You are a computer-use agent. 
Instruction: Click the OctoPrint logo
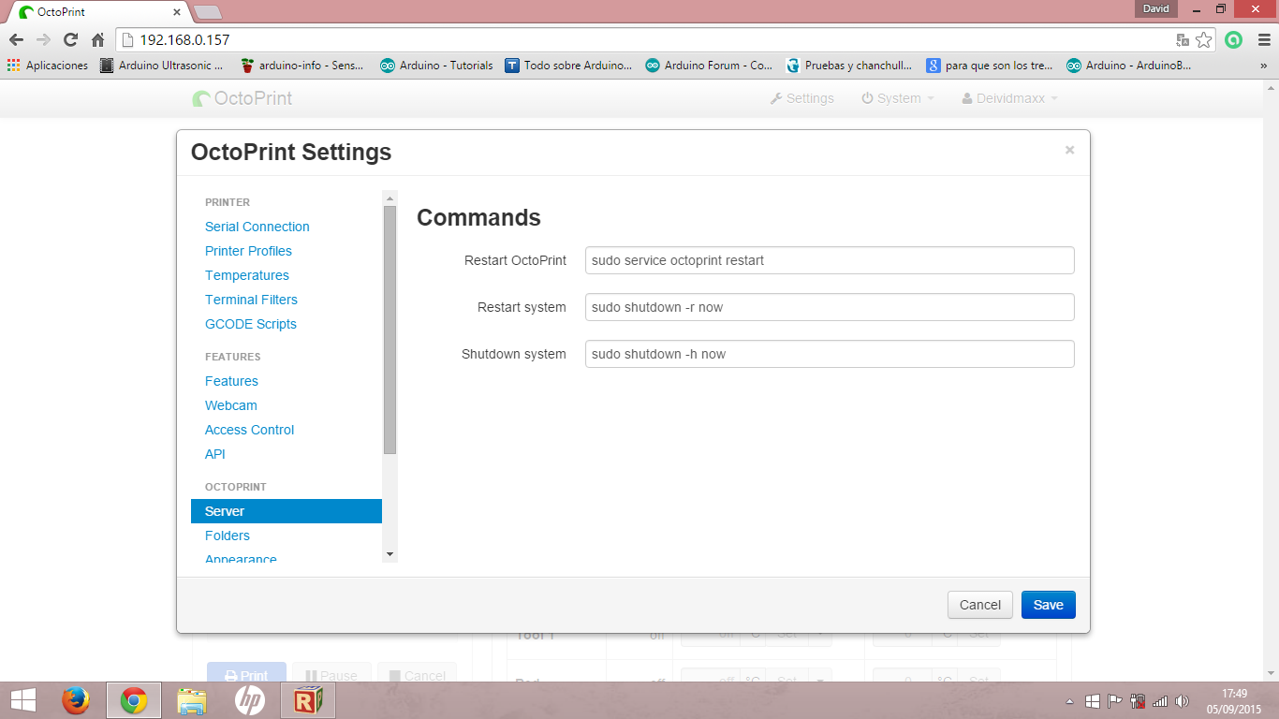tap(243, 98)
